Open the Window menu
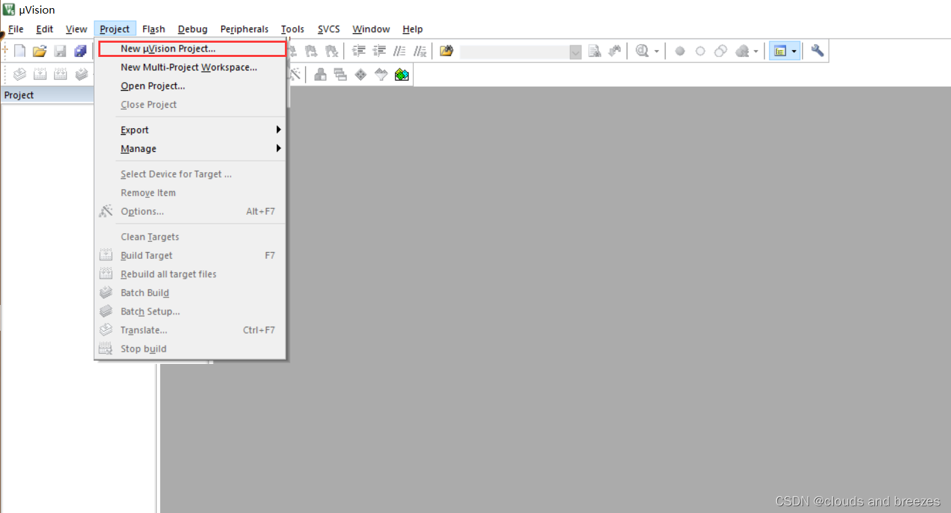Image resolution: width=951 pixels, height=513 pixels. pyautogui.click(x=371, y=29)
